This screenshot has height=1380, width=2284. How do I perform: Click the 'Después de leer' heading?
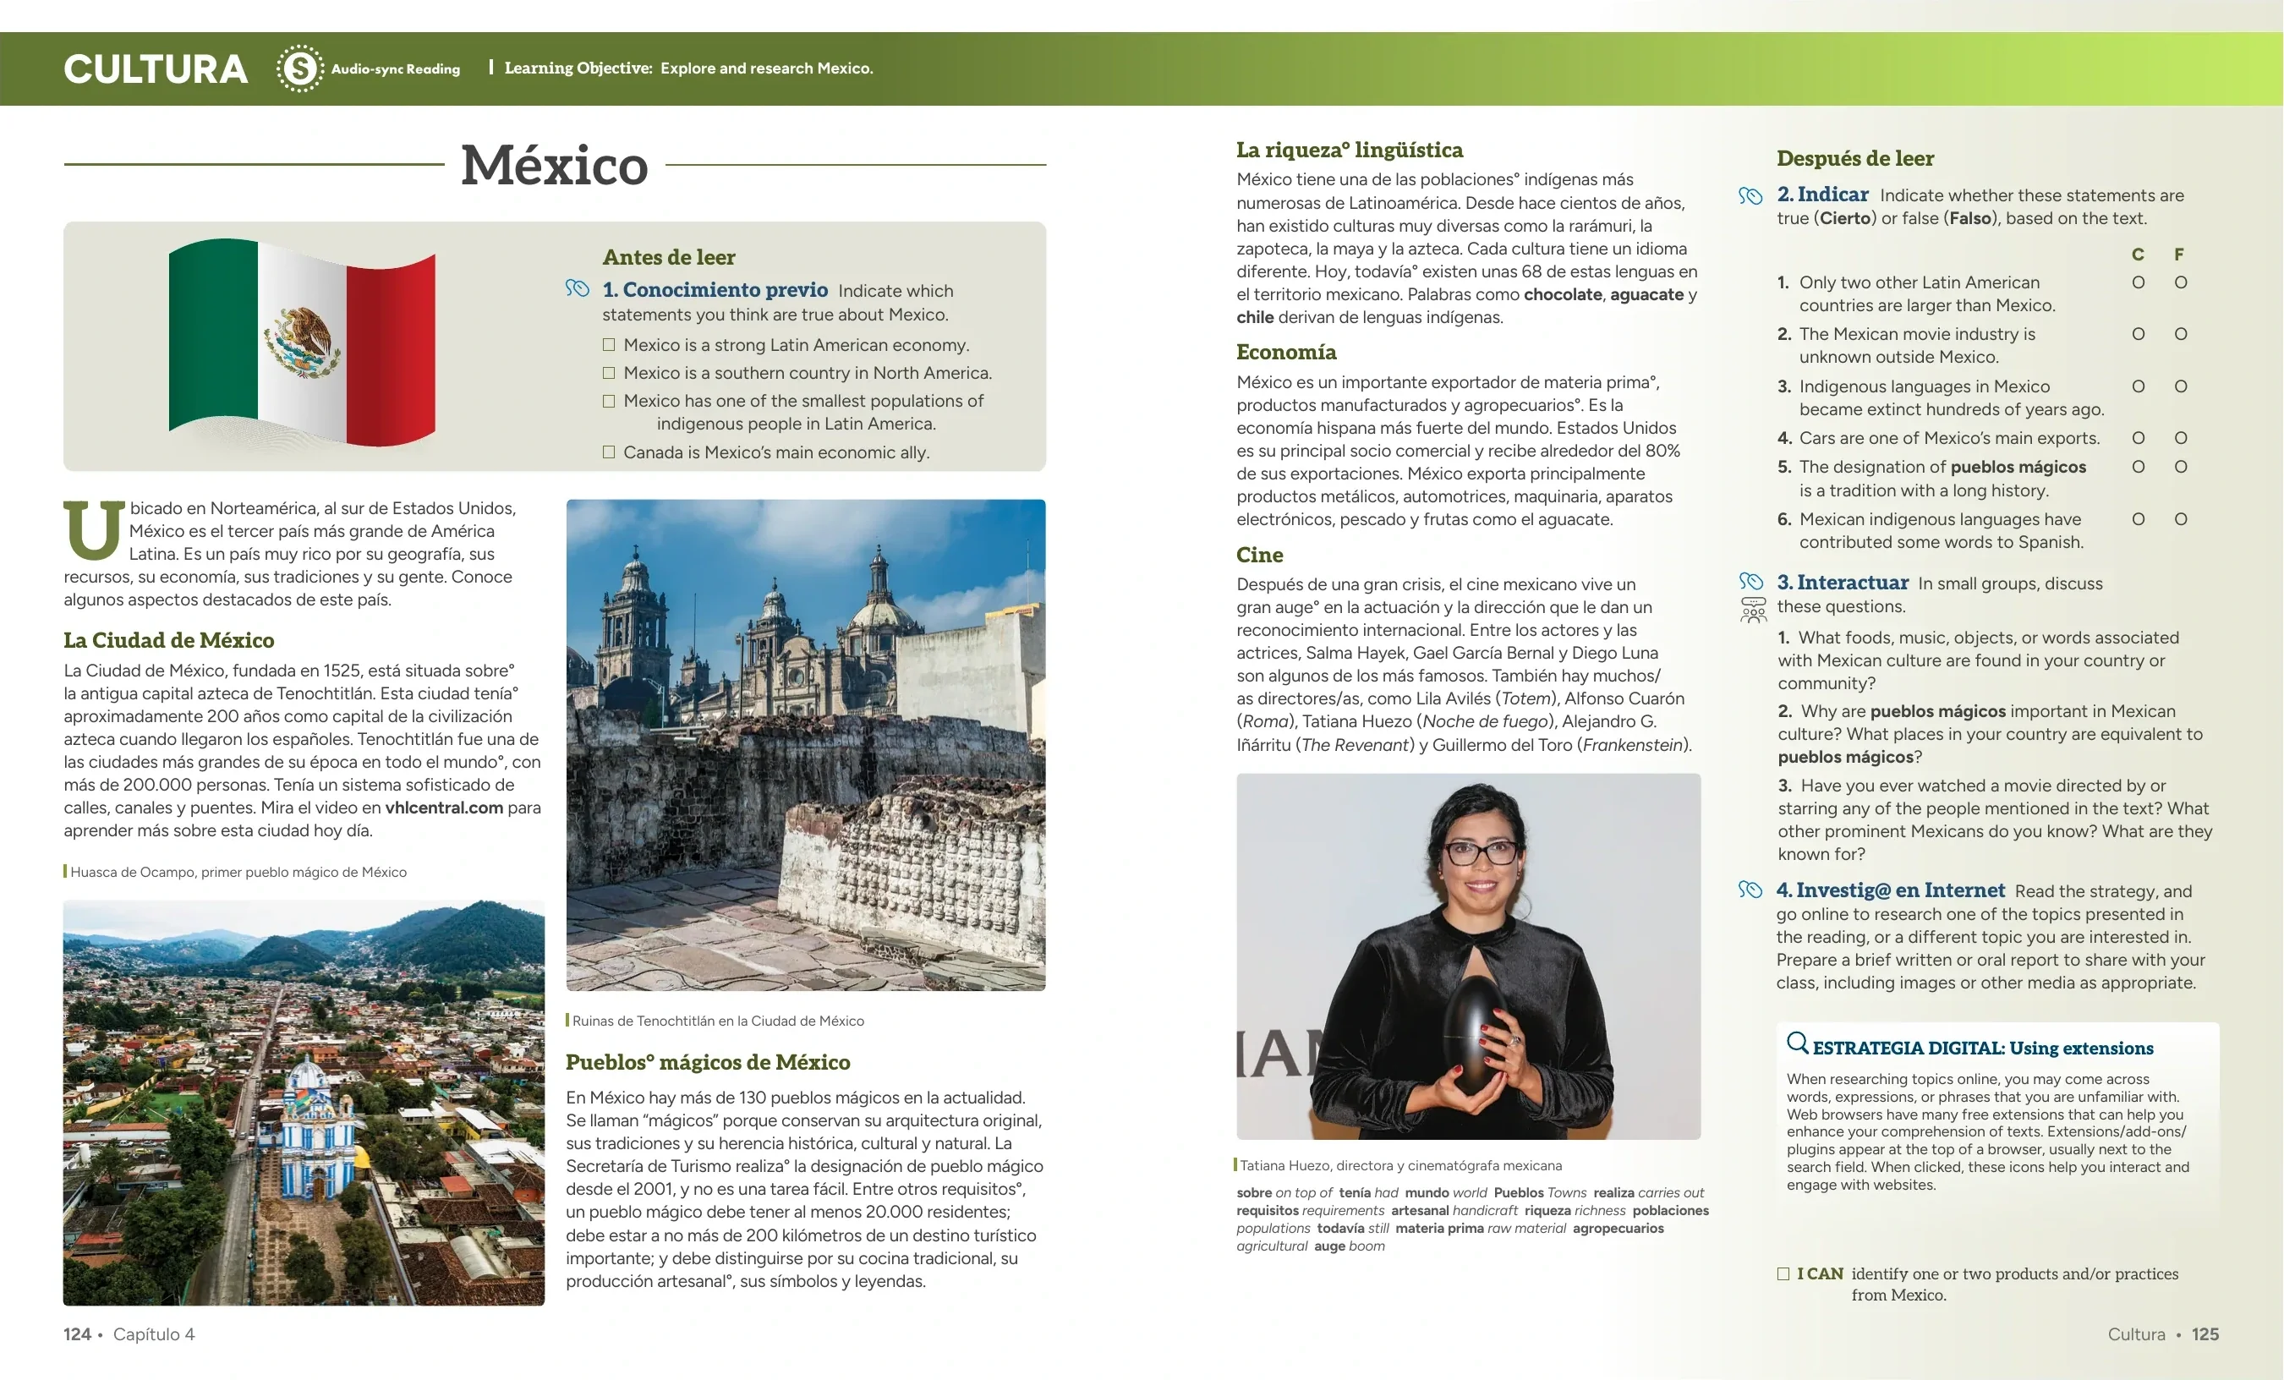[x=1854, y=158]
